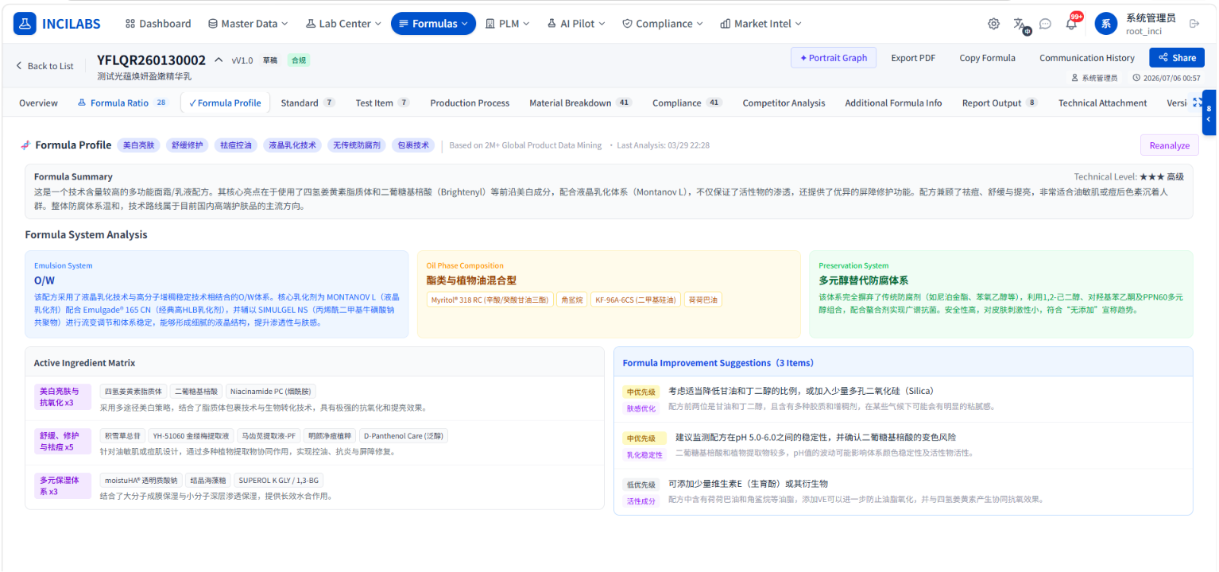Open notifications bell with 99+ badge
This screenshot has width=1219, height=572.
pos(1072,22)
